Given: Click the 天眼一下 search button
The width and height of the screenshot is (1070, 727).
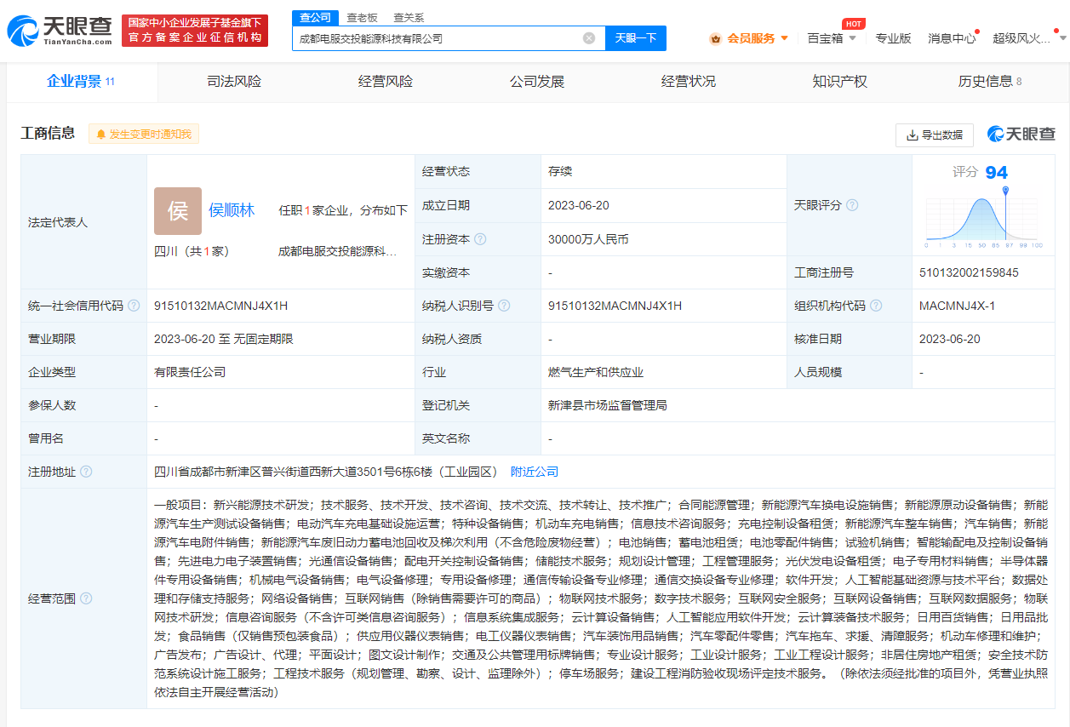Looking at the screenshot, I should 636,38.
